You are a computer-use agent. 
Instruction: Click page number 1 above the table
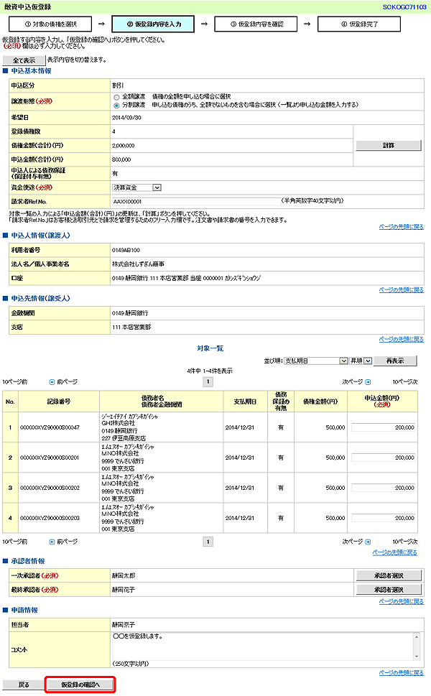208,382
